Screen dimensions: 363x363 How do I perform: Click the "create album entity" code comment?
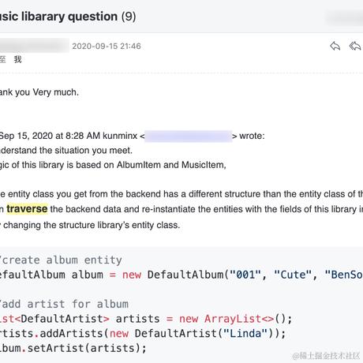(x=61, y=260)
